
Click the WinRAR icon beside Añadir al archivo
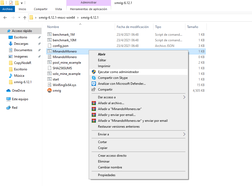click(x=94, y=103)
